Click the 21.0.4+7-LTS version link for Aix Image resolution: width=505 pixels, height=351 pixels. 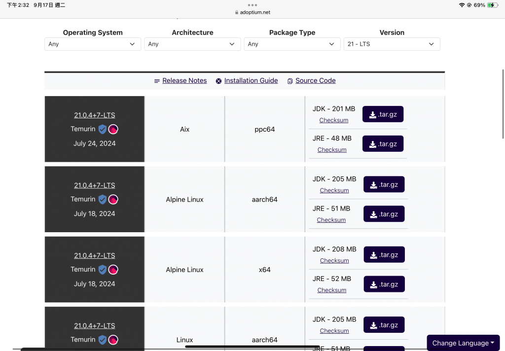tap(95, 115)
